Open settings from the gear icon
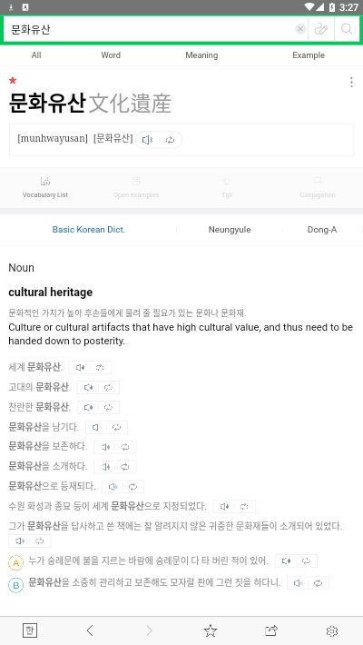 [332, 630]
